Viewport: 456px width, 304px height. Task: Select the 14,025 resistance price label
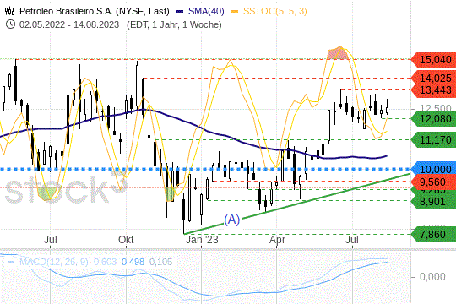(x=434, y=78)
